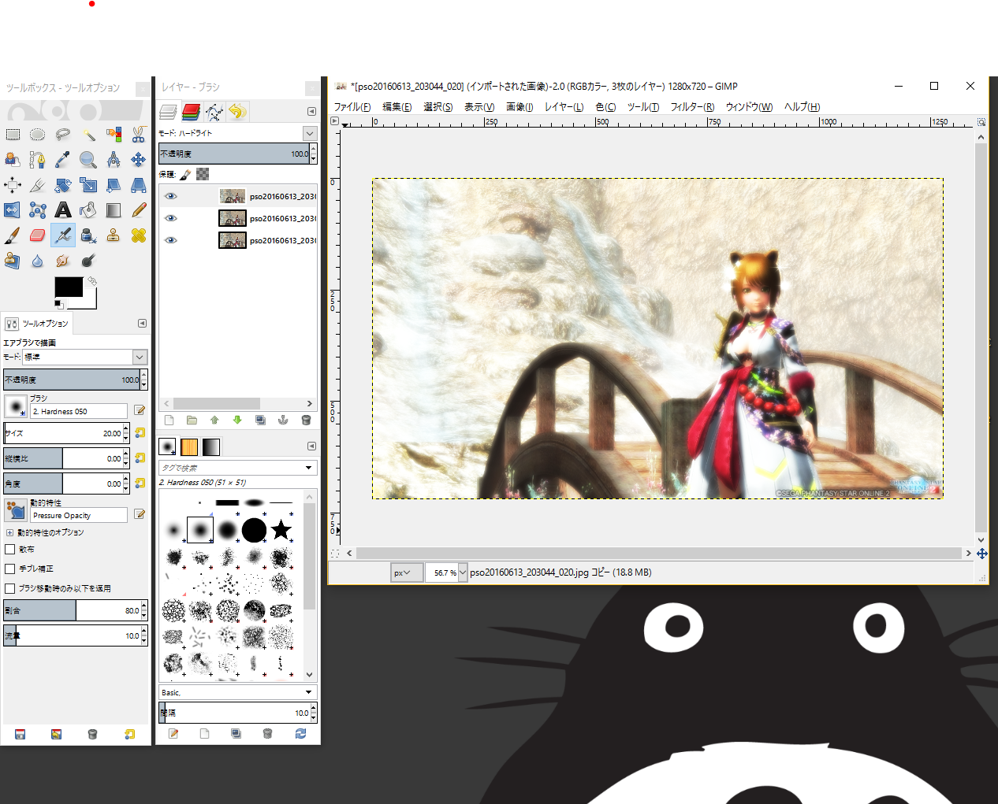Hide the bottom layer via eye icon

pyautogui.click(x=171, y=240)
